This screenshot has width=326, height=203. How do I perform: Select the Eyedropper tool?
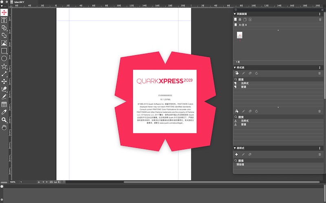(x=4, y=112)
